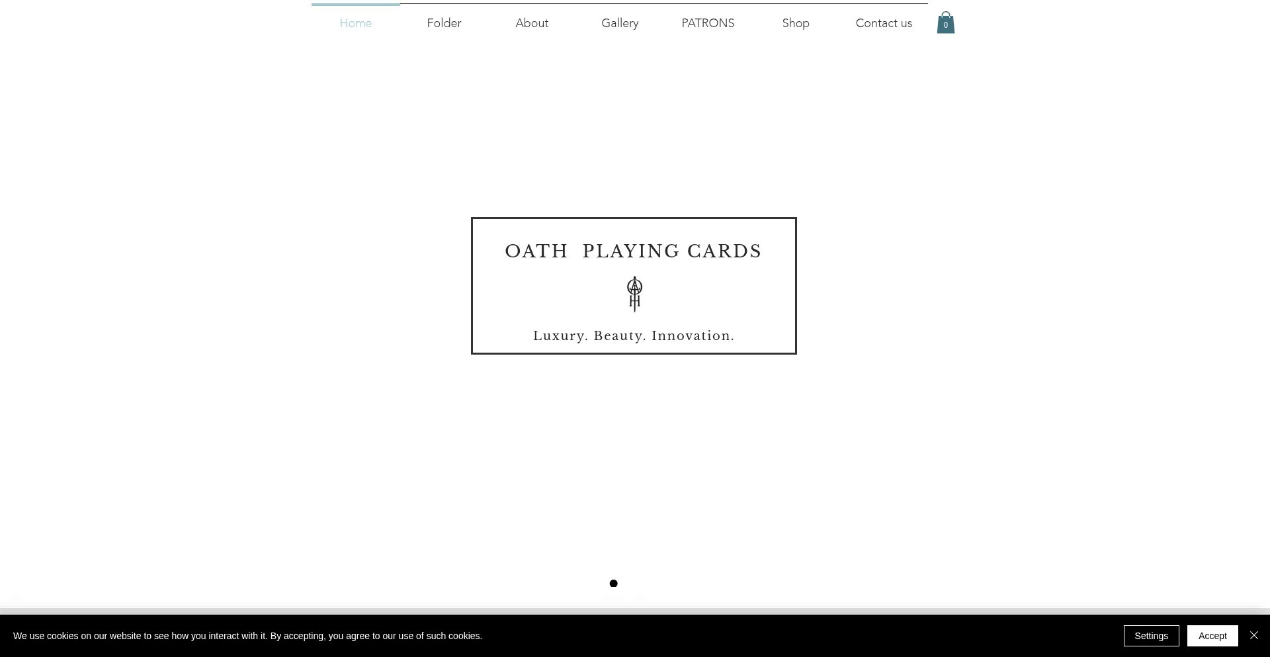
Task: Click the 'Luxury. Beauty. Innovation.' tagline
Action: [633, 335]
